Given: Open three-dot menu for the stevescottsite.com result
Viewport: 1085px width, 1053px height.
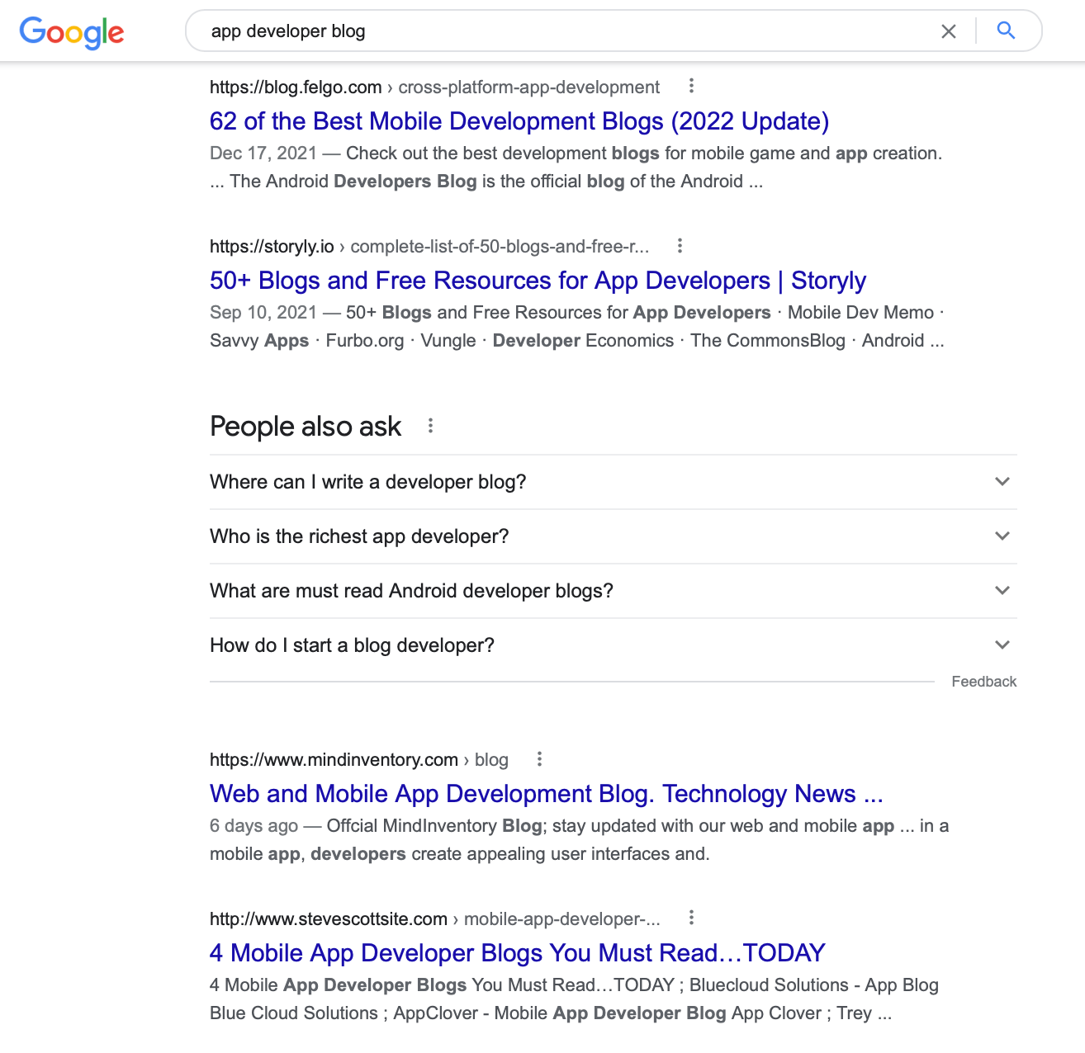Looking at the screenshot, I should point(691,918).
